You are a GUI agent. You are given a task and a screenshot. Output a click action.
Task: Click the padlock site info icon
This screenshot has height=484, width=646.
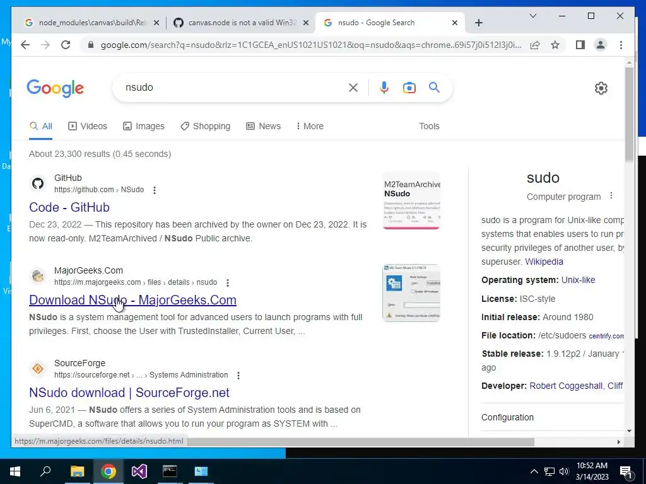tap(91, 45)
